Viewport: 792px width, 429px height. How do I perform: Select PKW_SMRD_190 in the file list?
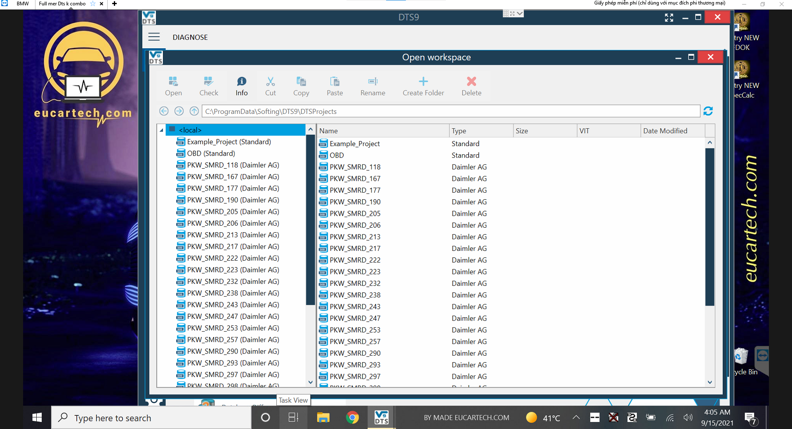tap(355, 202)
